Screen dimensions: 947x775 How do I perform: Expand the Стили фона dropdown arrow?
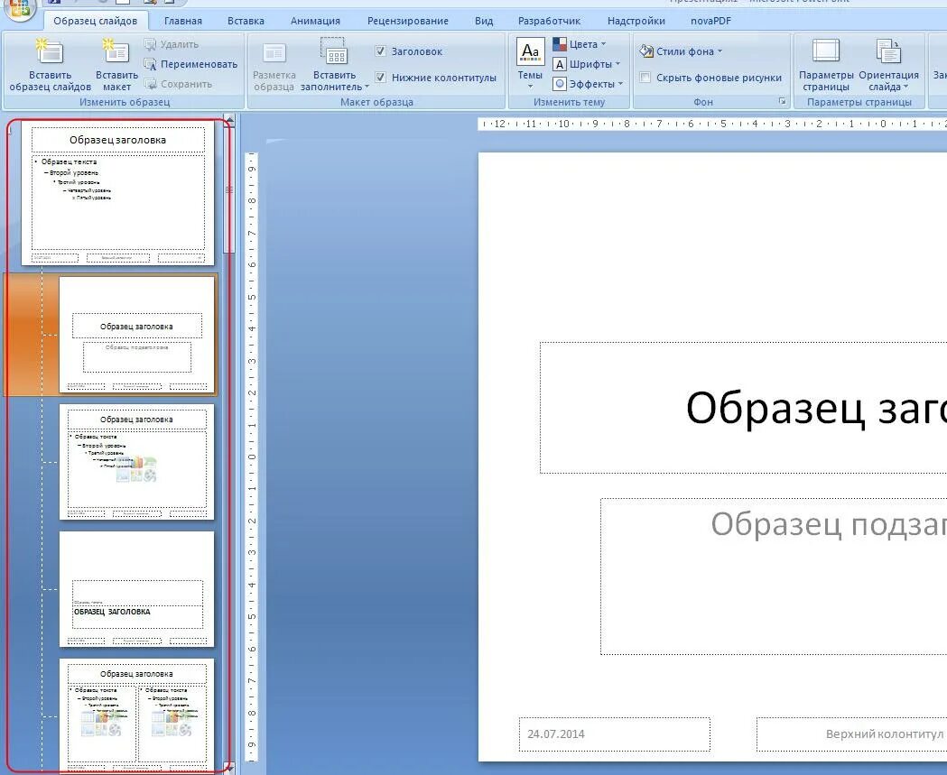click(x=720, y=51)
